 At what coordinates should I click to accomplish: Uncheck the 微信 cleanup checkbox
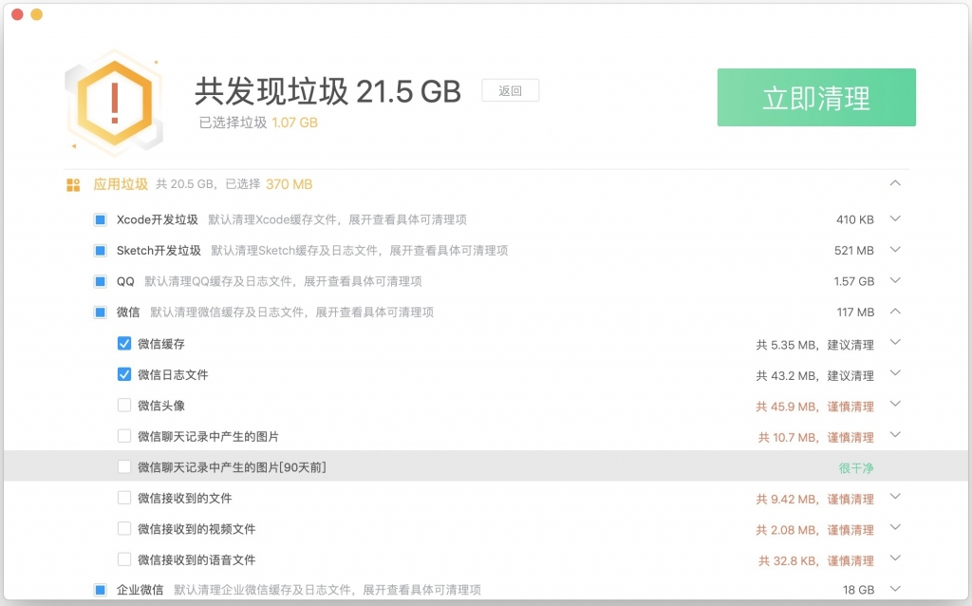100,312
